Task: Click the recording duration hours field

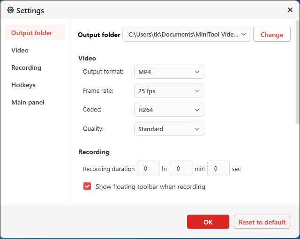Action: coord(148,168)
